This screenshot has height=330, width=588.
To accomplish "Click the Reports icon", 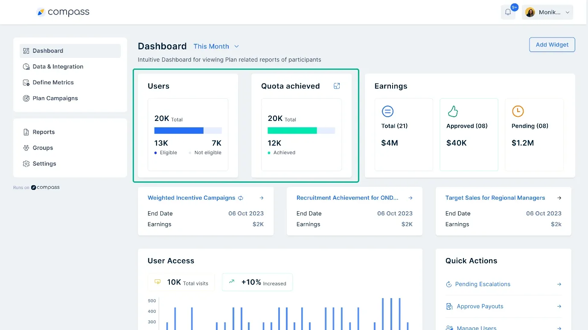I will pyautogui.click(x=26, y=132).
